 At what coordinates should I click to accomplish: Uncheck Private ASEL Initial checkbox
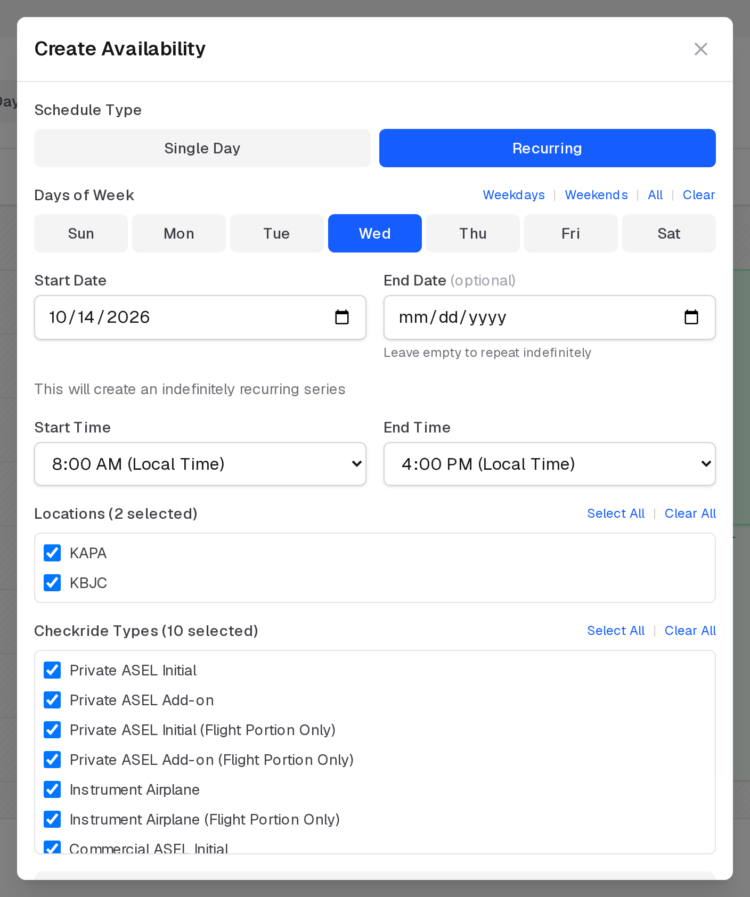[x=52, y=670]
